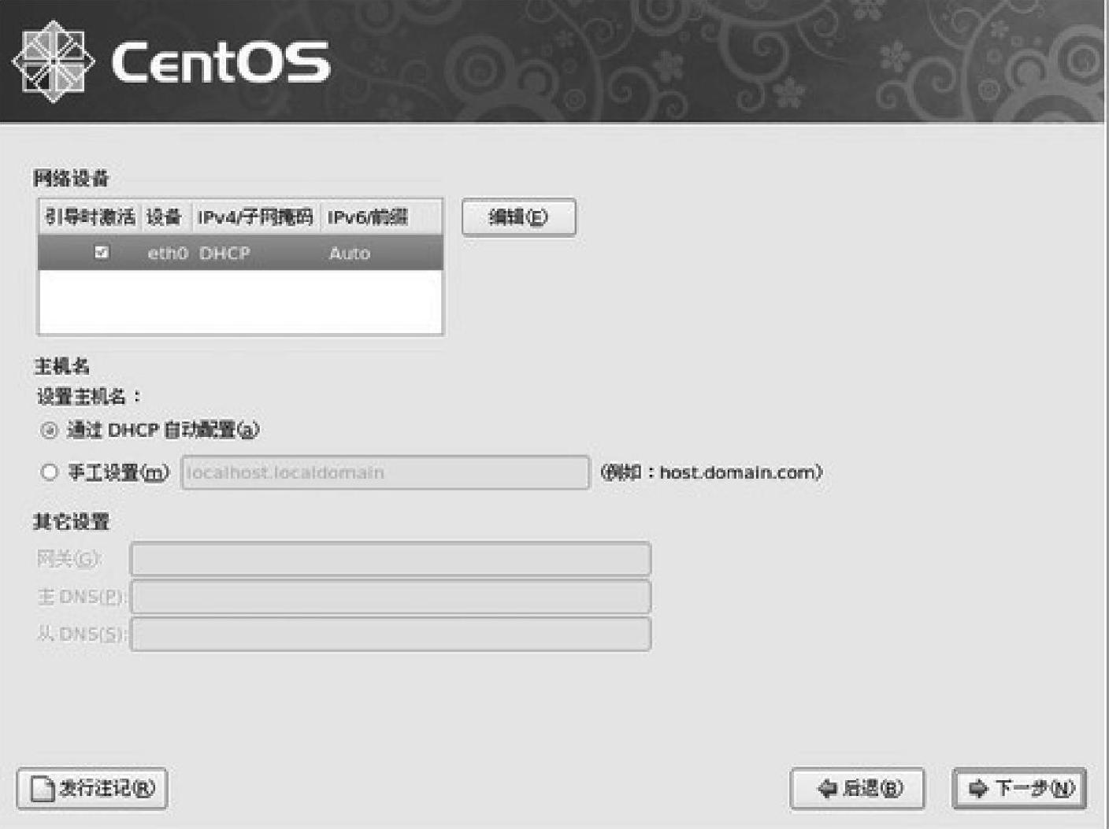Go back with the 后退(B) button
Screen dimensions: 1109x829
(x=857, y=788)
